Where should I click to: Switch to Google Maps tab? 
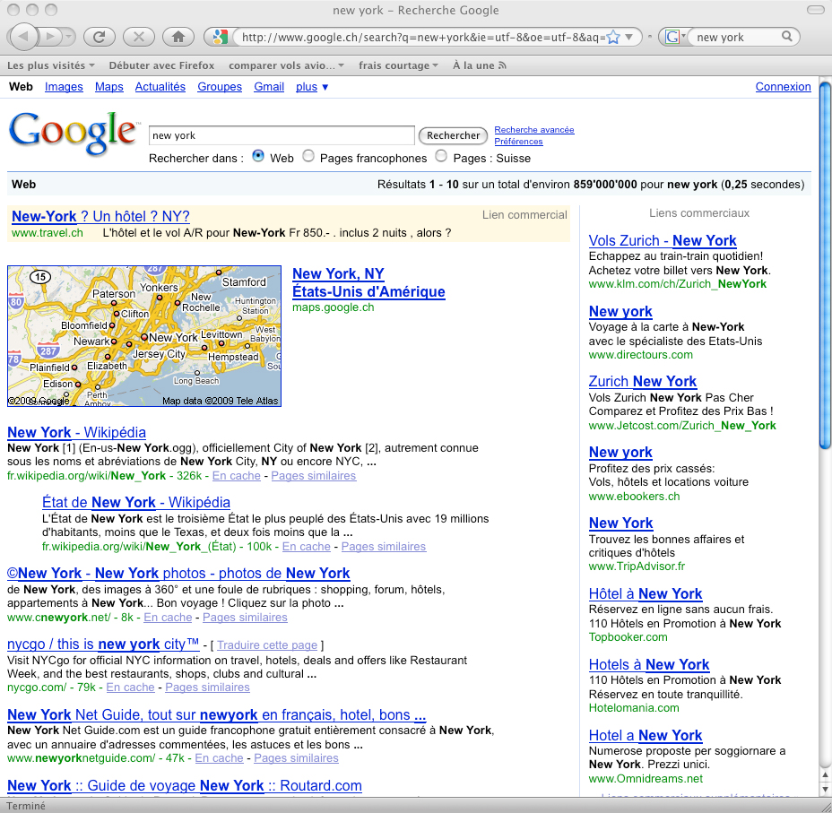pyautogui.click(x=108, y=86)
